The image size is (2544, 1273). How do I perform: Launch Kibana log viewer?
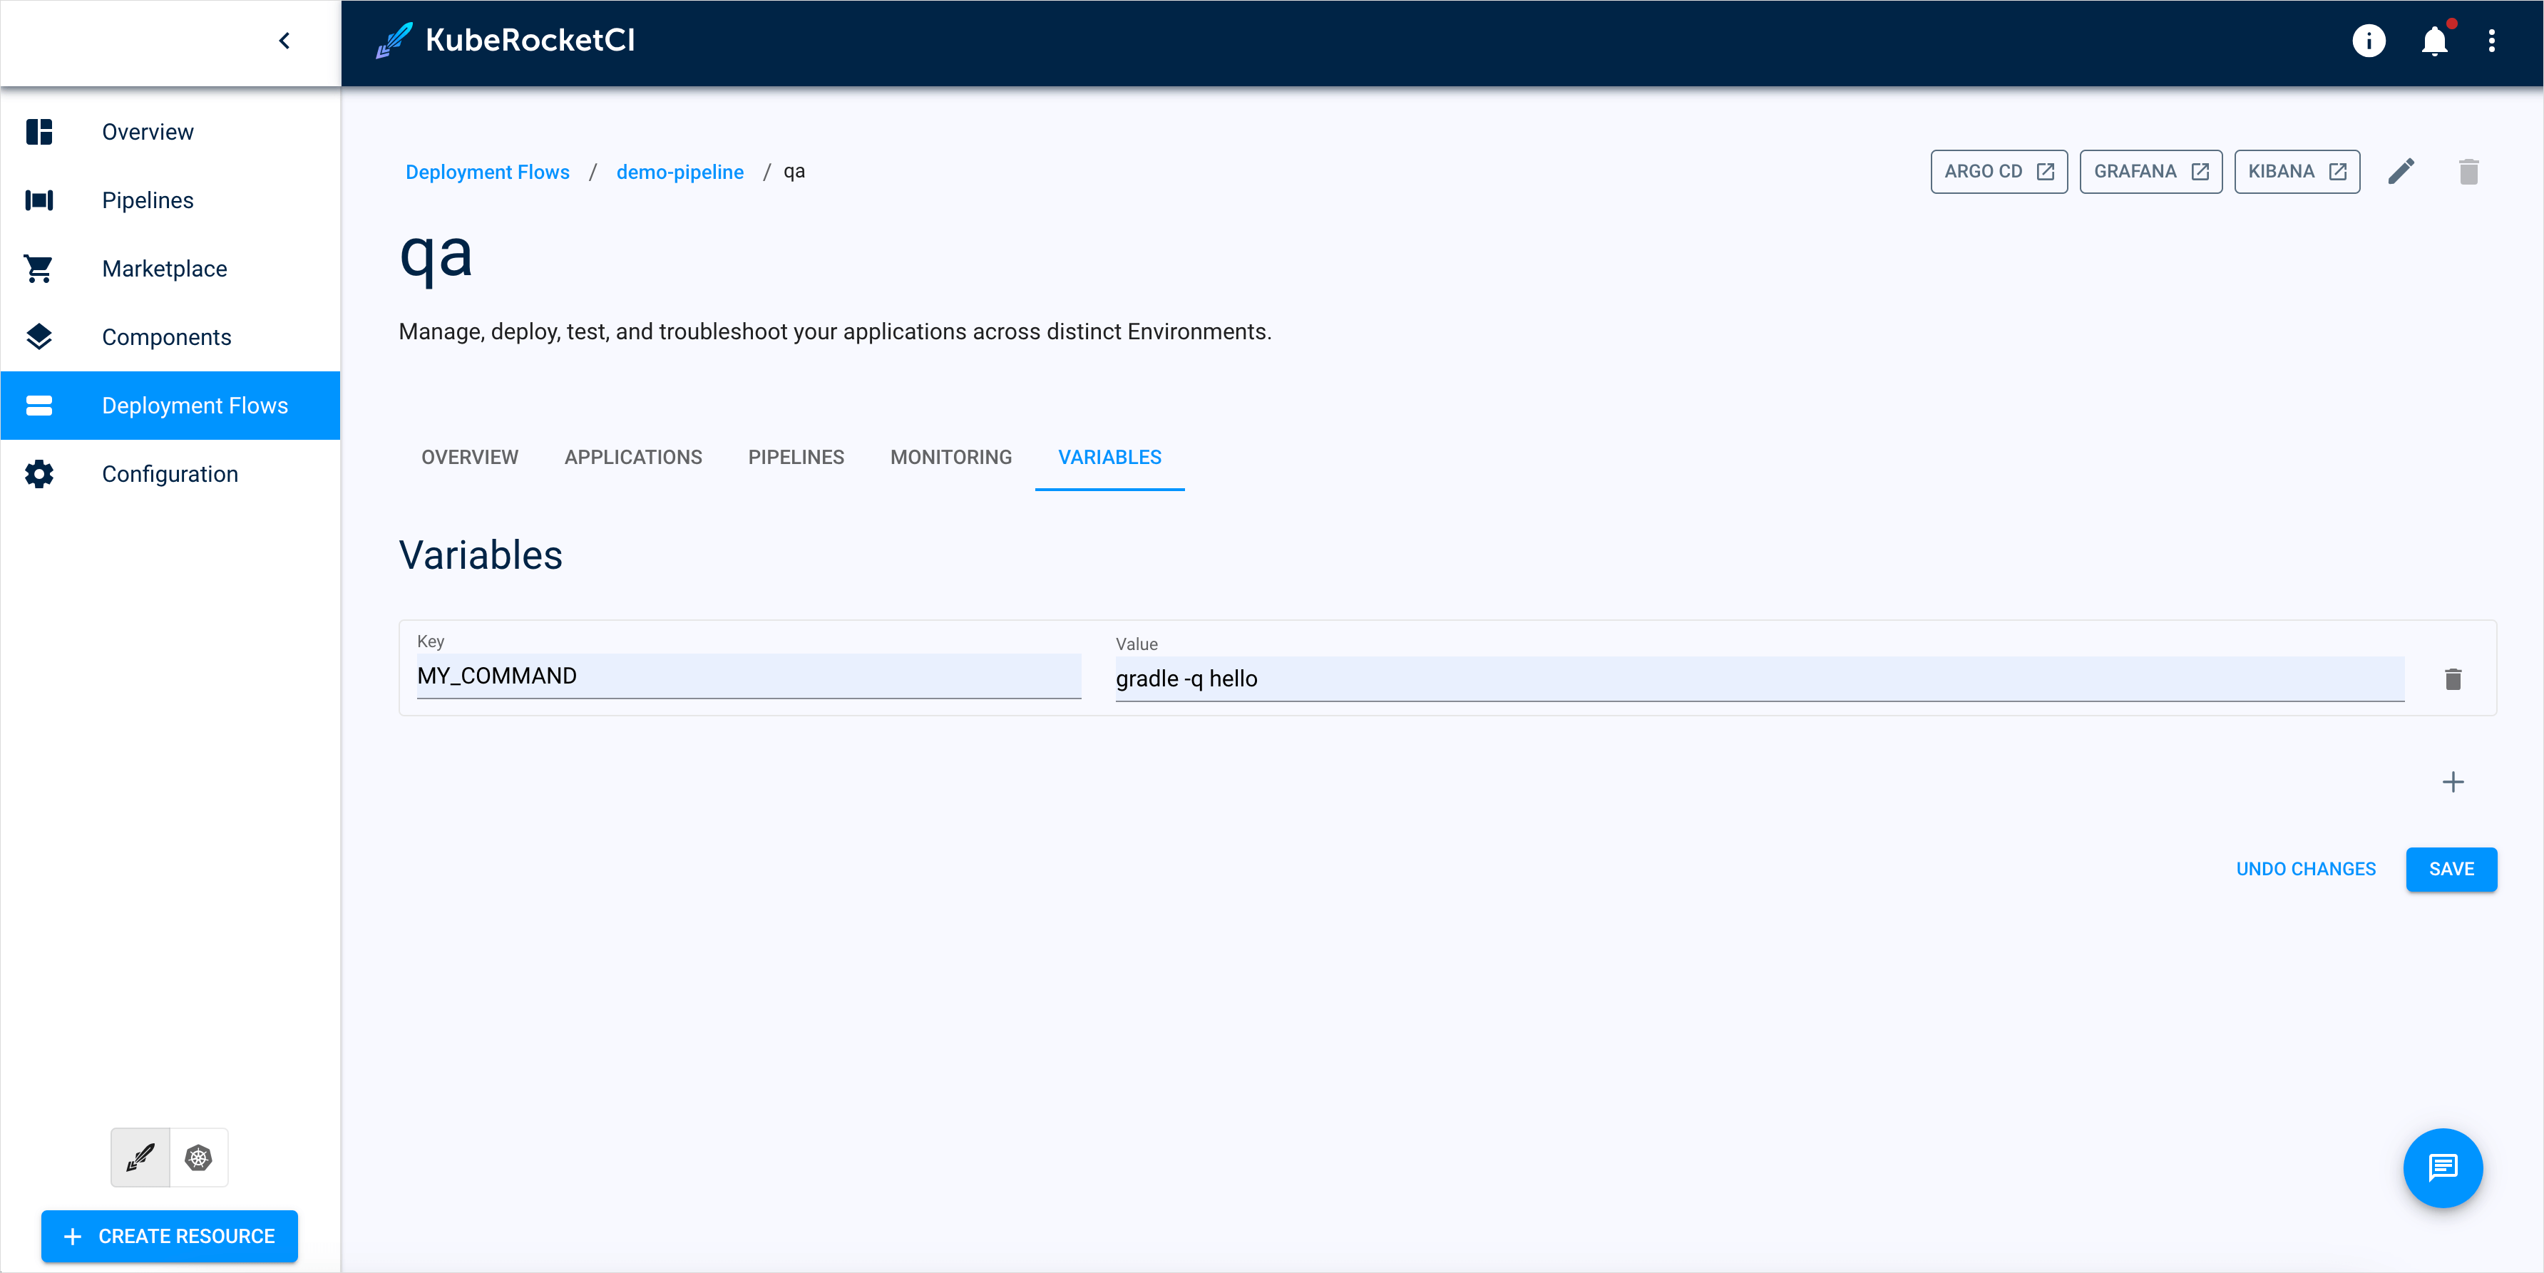point(2297,172)
